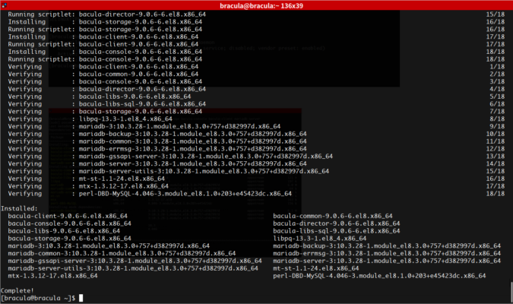Click the Verifying line for mariadb-gssapi-server

click(x=257, y=156)
